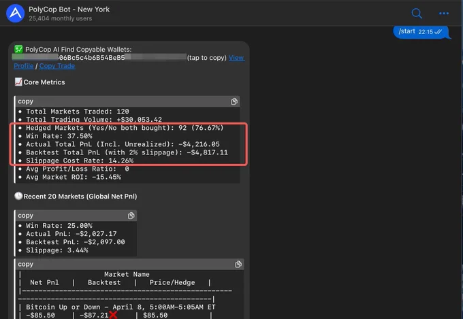The width and height of the screenshot is (463, 319).
Task: Open PolyCop Bot - New York chat title
Action: 69,10
